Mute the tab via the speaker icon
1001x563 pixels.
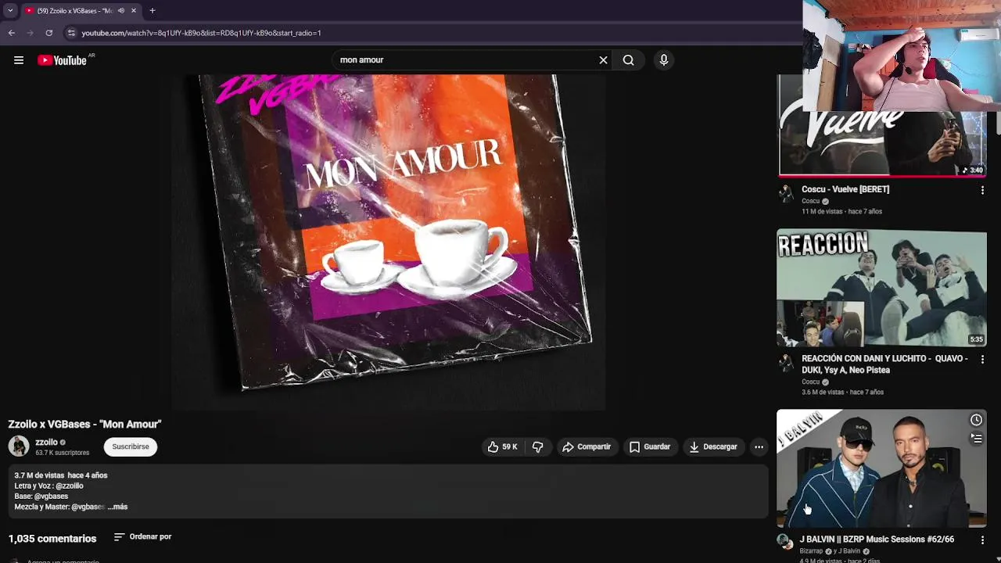coord(121,11)
